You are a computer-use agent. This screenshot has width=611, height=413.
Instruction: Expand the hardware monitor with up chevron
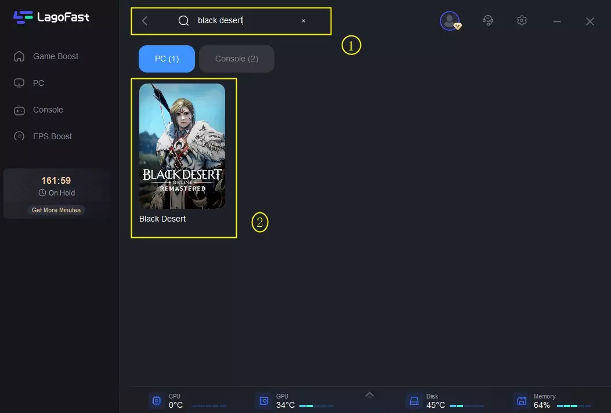[x=370, y=394]
